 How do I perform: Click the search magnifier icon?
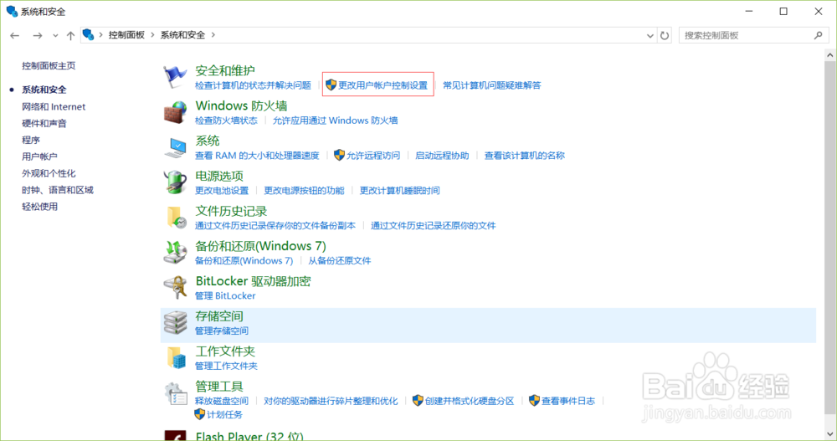click(819, 35)
